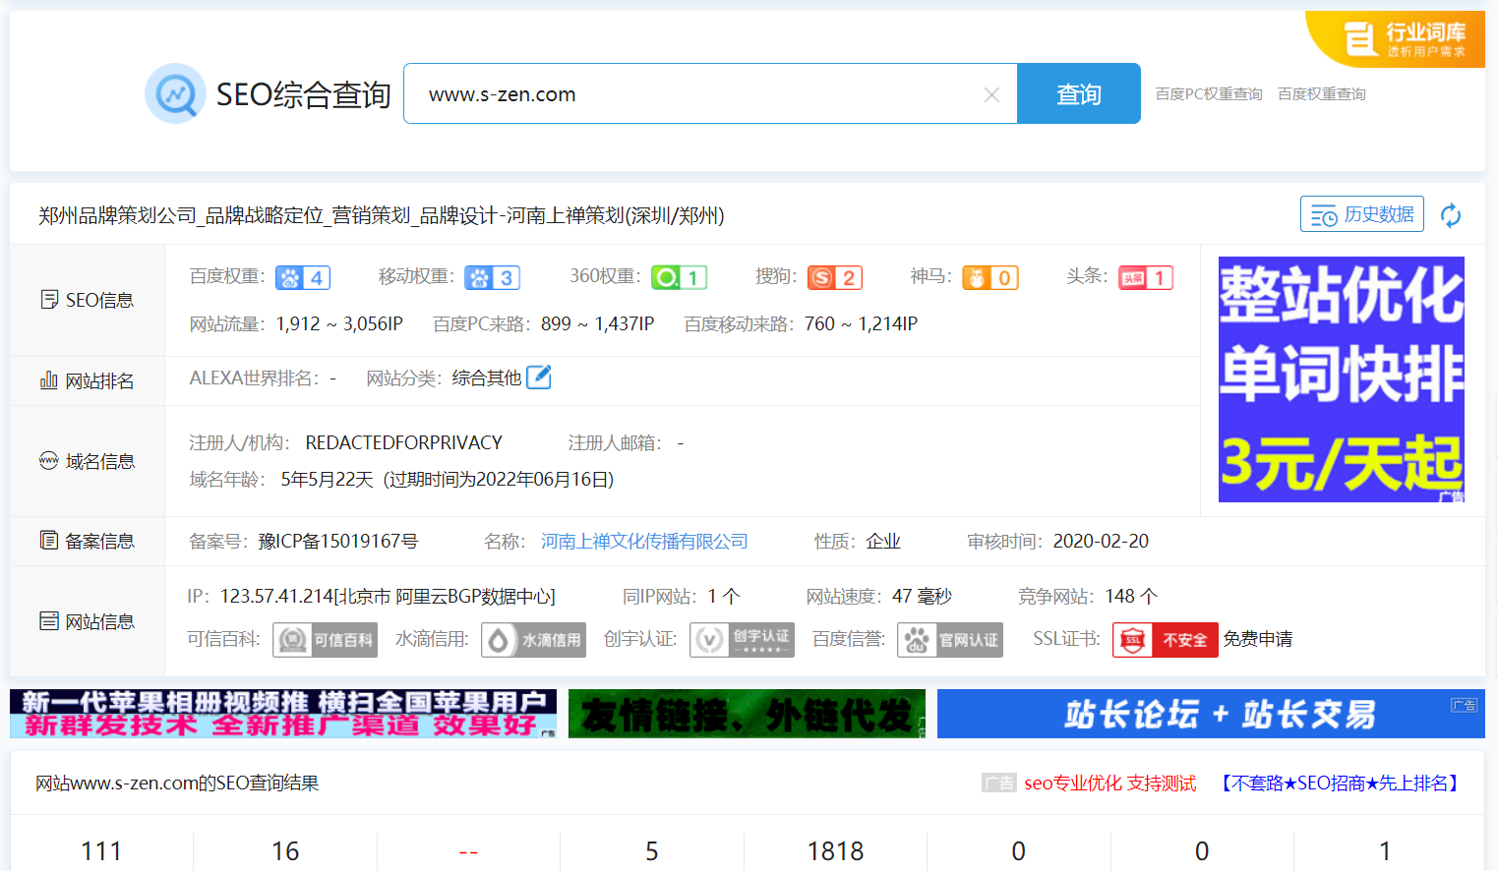
Task: Open the 行业词库 corner banner
Action: point(1397,39)
